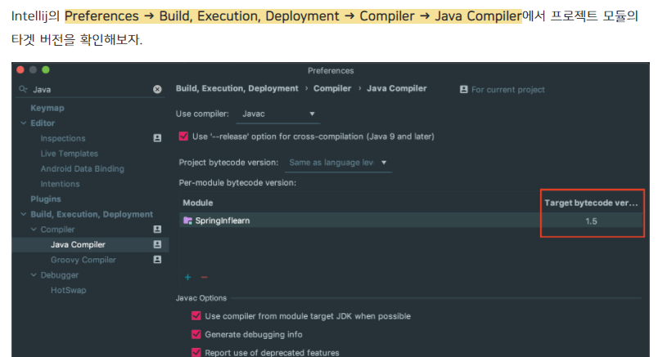Click the Module column header

point(198,203)
